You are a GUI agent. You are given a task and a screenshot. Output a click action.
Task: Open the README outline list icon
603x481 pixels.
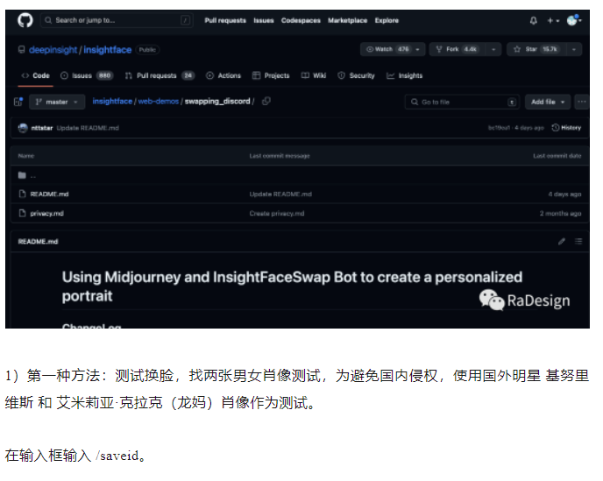point(578,242)
